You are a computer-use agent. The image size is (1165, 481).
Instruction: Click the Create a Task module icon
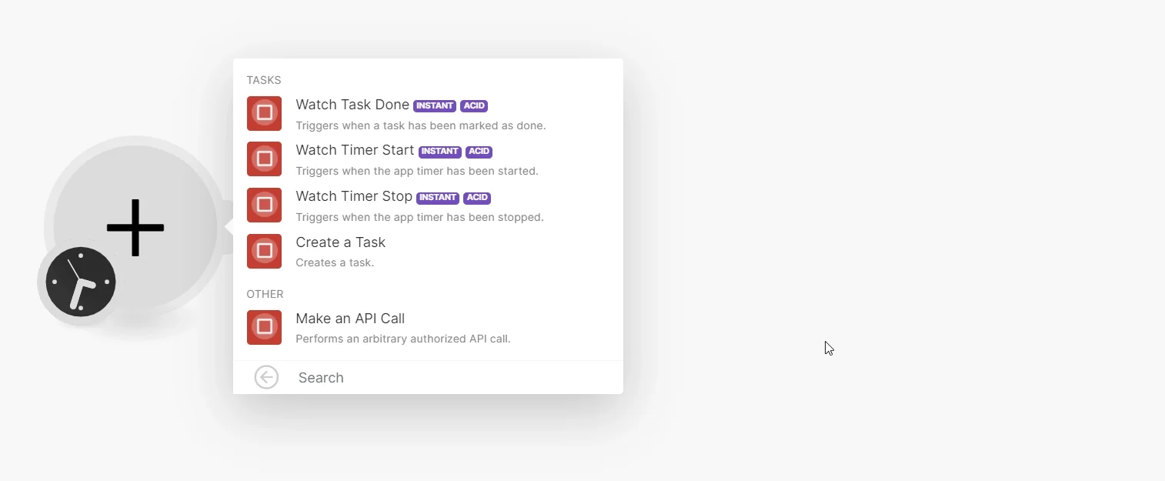tap(264, 251)
